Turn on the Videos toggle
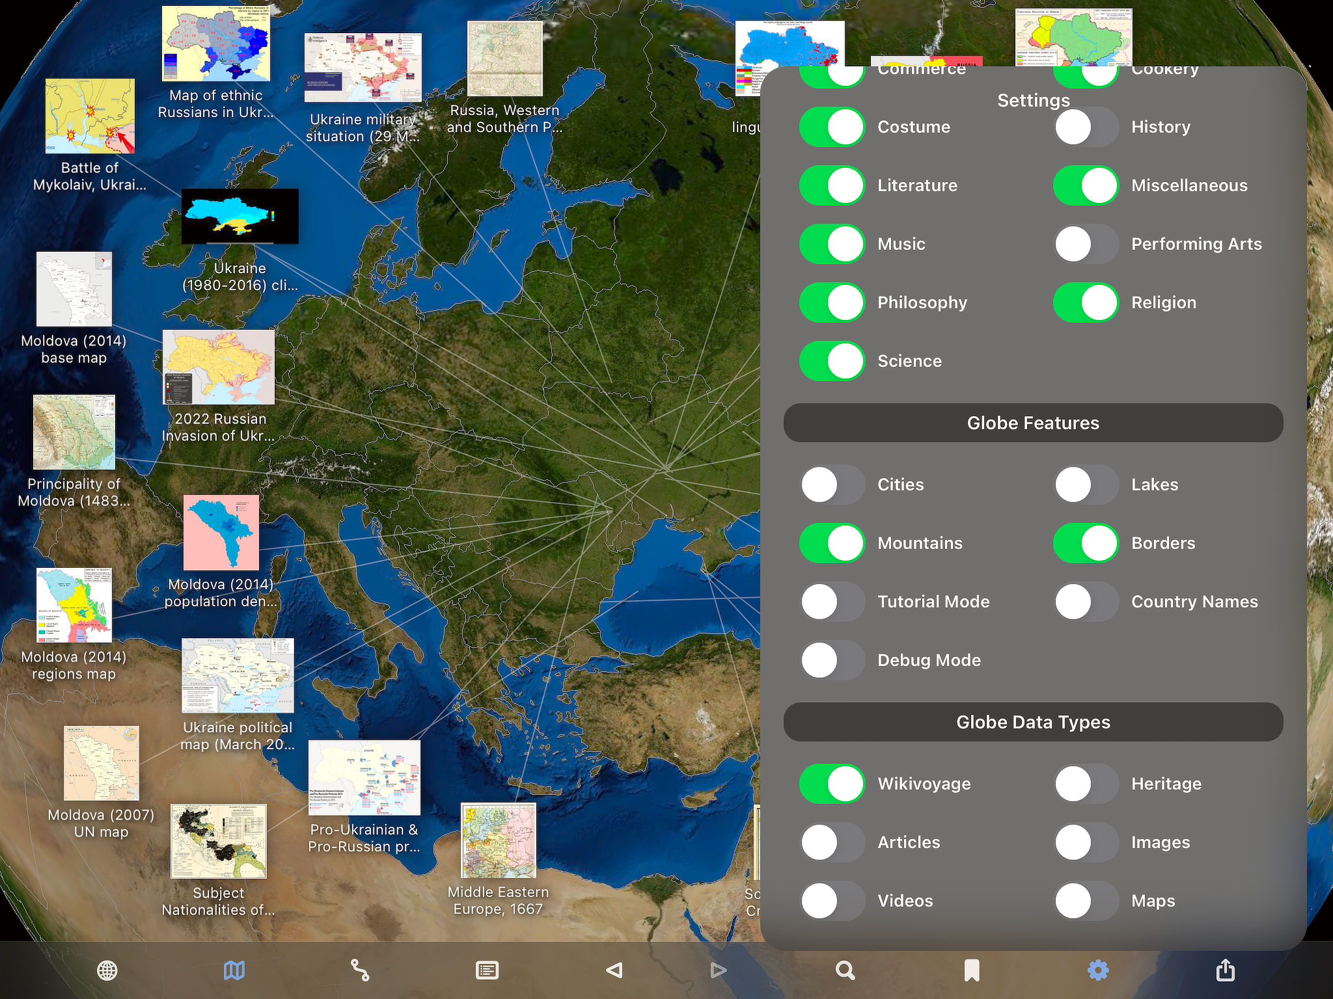Viewport: 1333px width, 999px height. pos(831,901)
